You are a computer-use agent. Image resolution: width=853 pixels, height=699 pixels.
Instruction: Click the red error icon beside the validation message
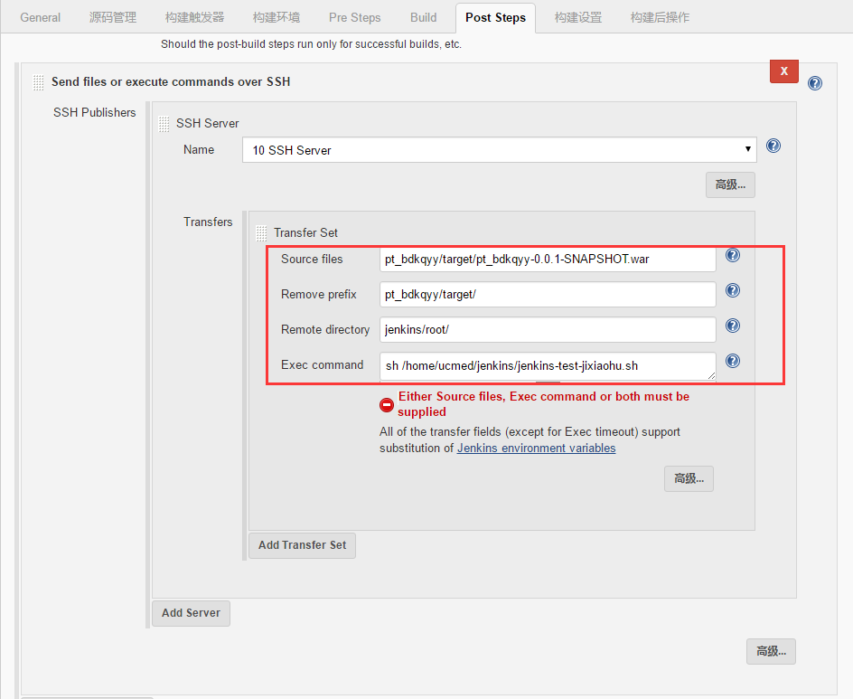coord(386,404)
